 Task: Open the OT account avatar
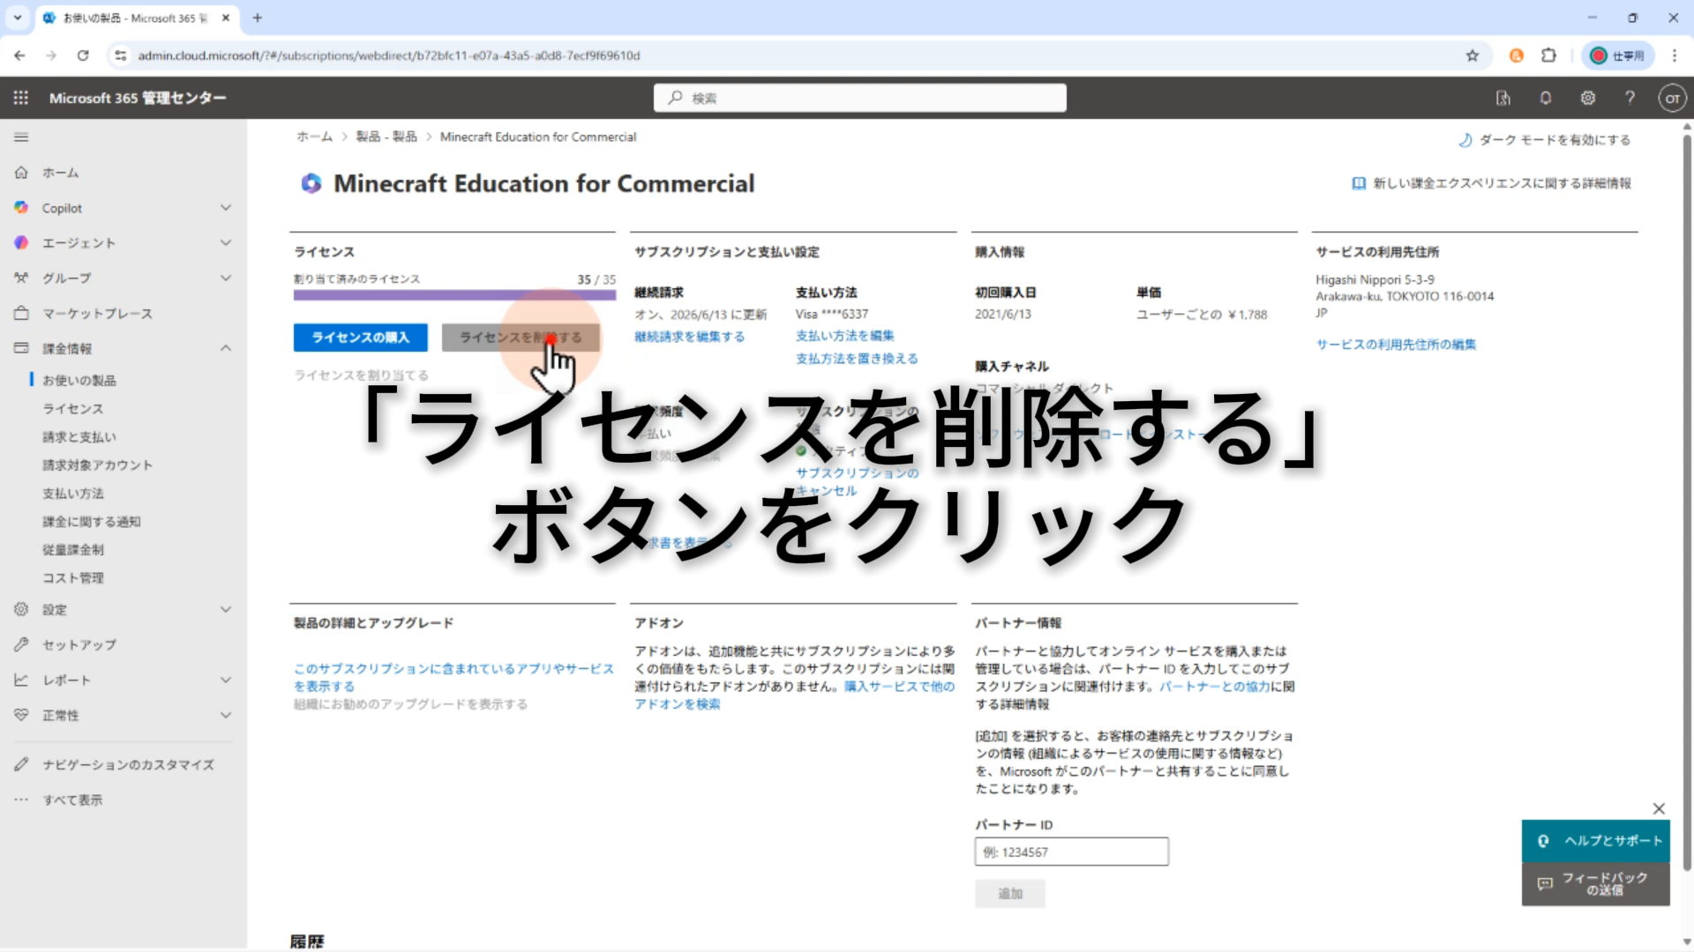[x=1671, y=98]
